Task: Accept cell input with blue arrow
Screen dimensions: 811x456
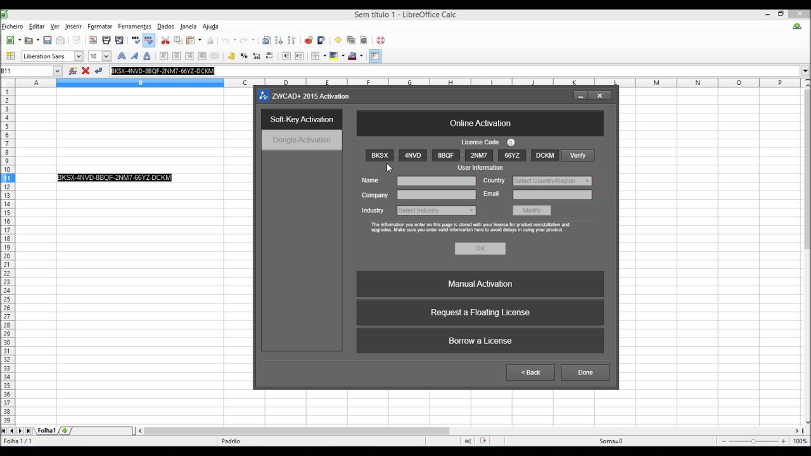Action: 98,71
